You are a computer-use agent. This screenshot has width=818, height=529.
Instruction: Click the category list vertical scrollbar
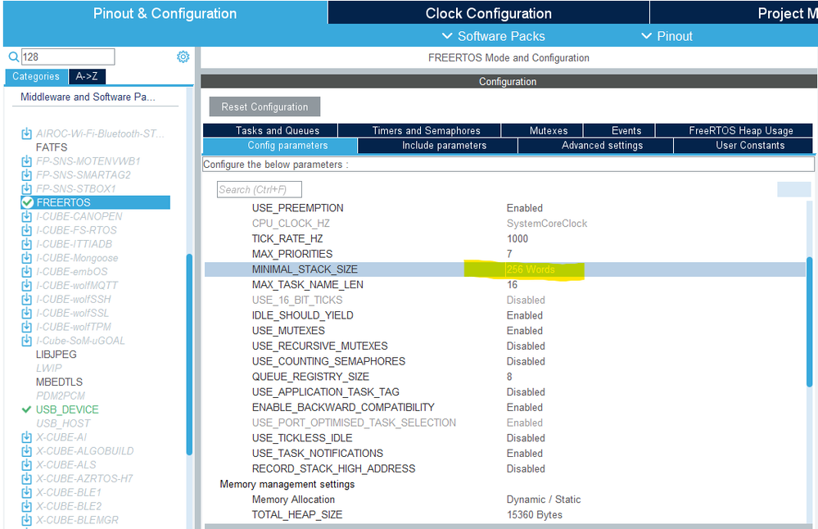click(189, 355)
